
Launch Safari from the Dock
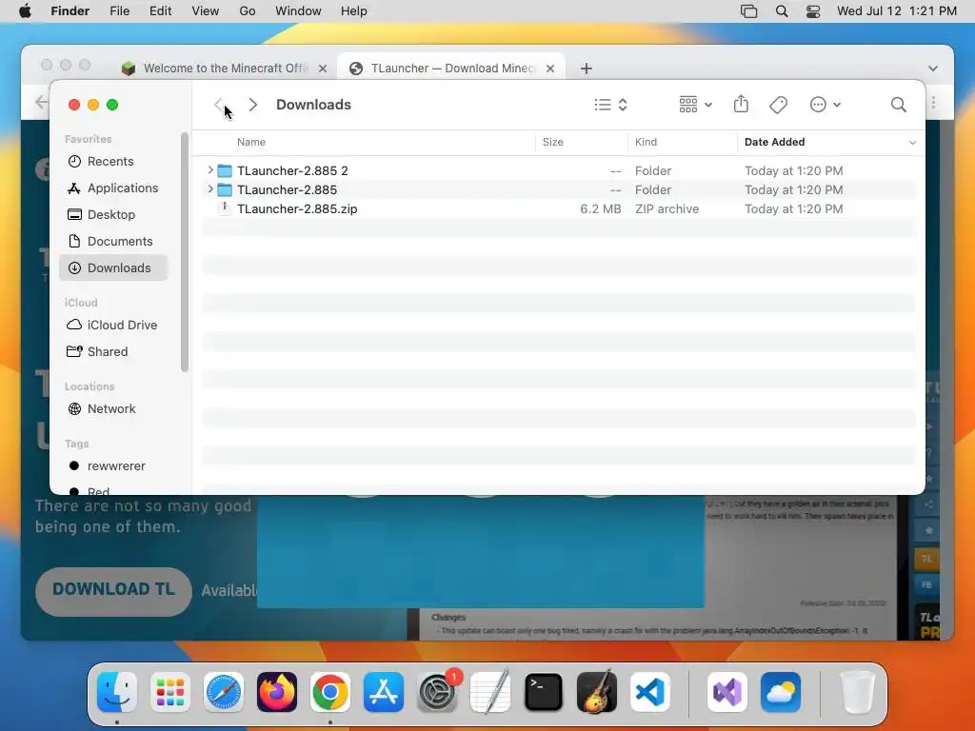[x=224, y=692]
